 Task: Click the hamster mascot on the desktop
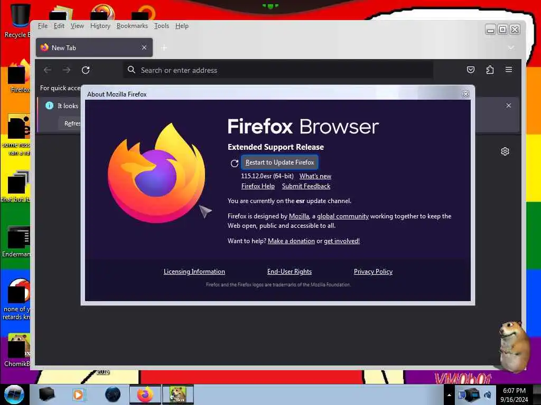point(514,346)
